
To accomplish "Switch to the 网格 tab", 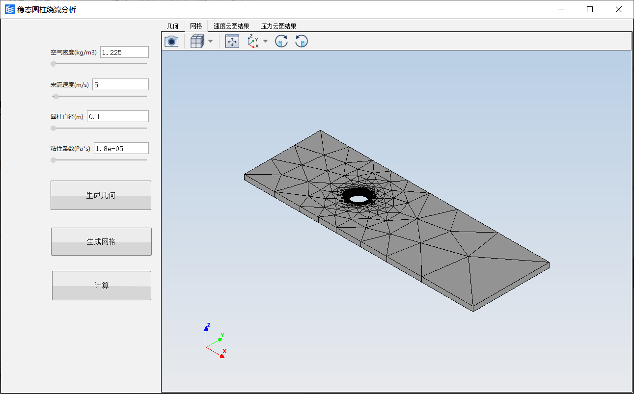I will point(196,26).
